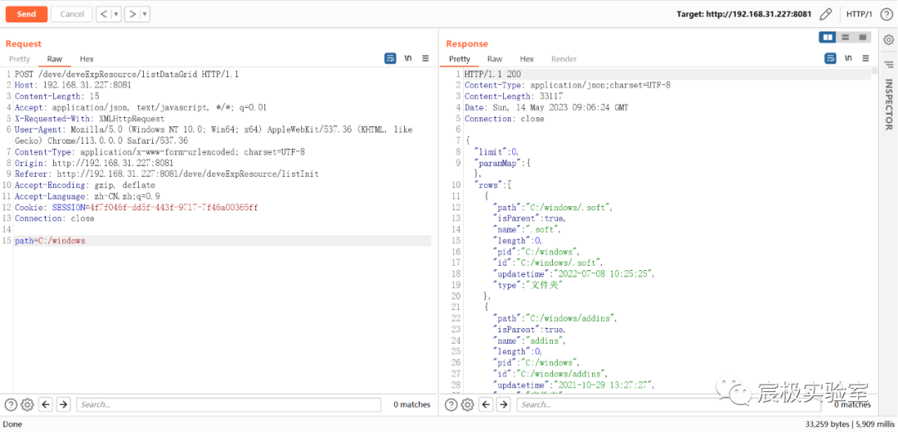Switch Response view to the Raw tab
This screenshot has height=432, width=898.
click(495, 59)
